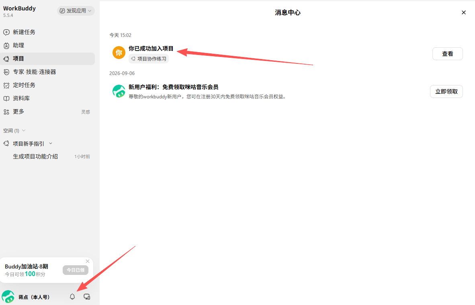Open the 资料库 sidebar item
This screenshot has width=475, height=305.
[47, 98]
